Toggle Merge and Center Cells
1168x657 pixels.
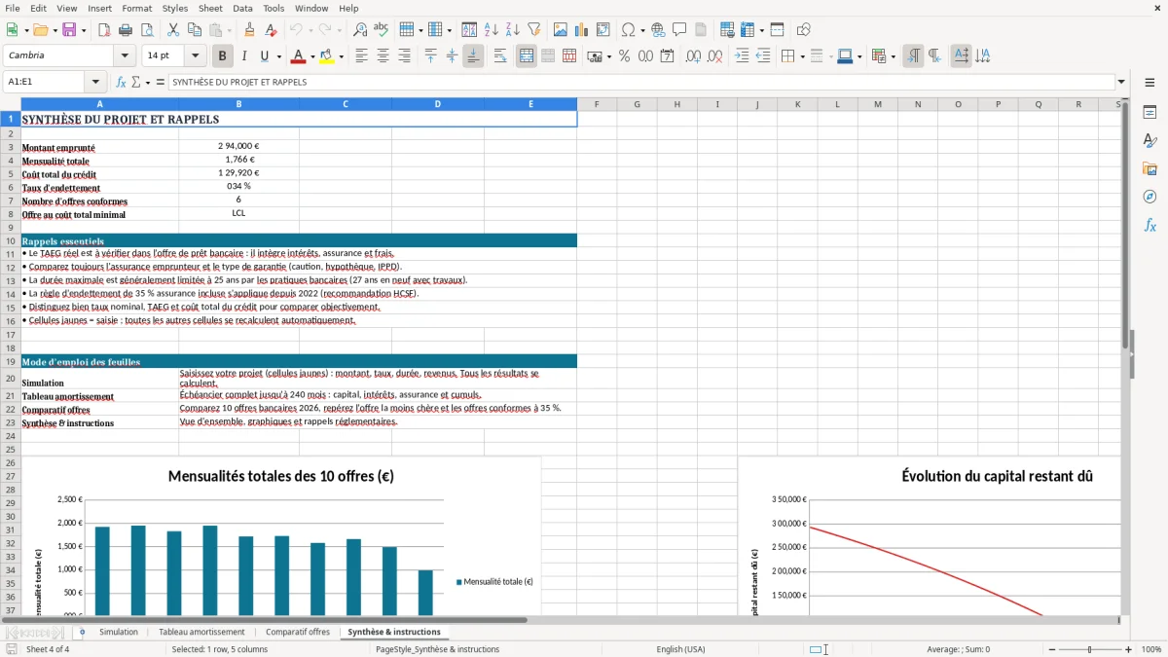click(x=527, y=56)
